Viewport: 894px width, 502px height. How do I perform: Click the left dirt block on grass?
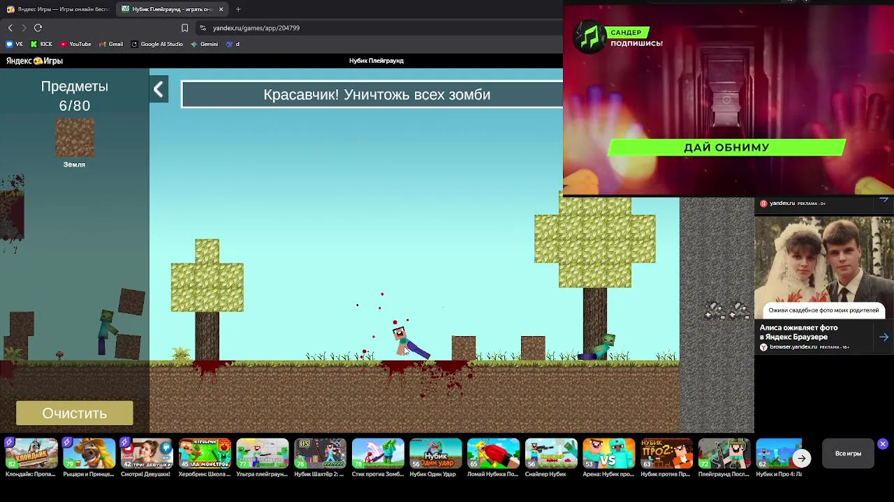[x=464, y=348]
